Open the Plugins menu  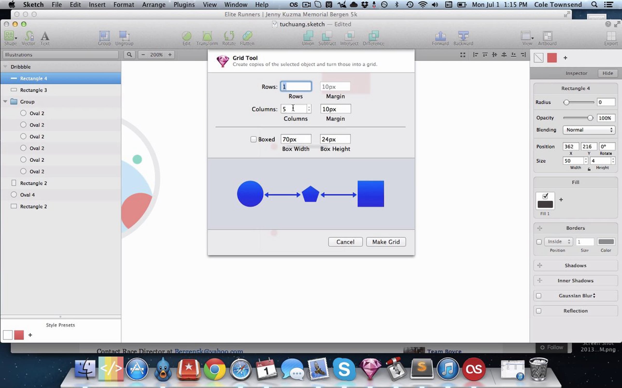(x=184, y=5)
